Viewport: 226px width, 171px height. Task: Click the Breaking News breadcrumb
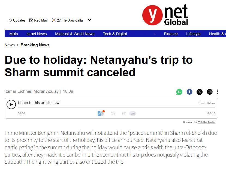click(35, 45)
